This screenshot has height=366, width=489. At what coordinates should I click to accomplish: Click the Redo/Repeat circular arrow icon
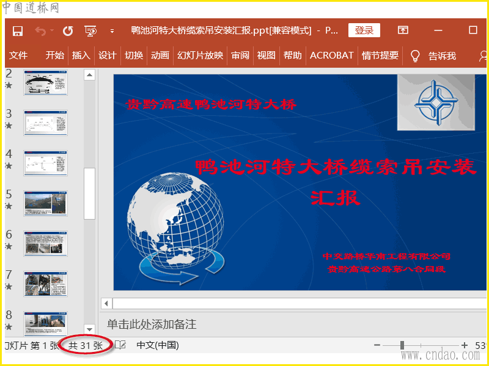68,31
